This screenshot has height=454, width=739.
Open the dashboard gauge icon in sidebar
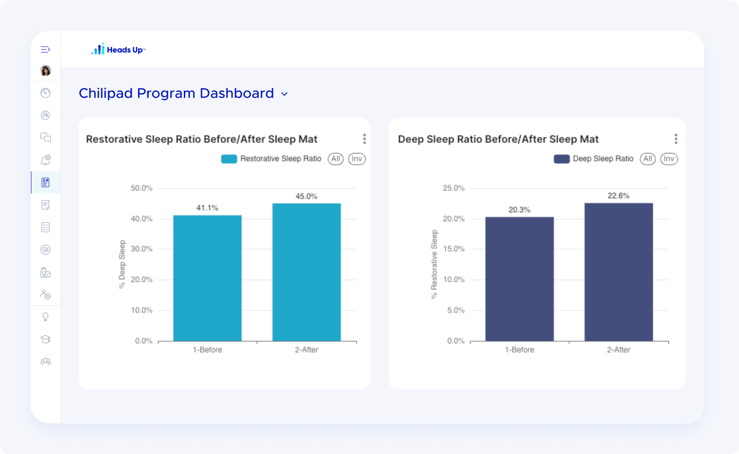[45, 93]
